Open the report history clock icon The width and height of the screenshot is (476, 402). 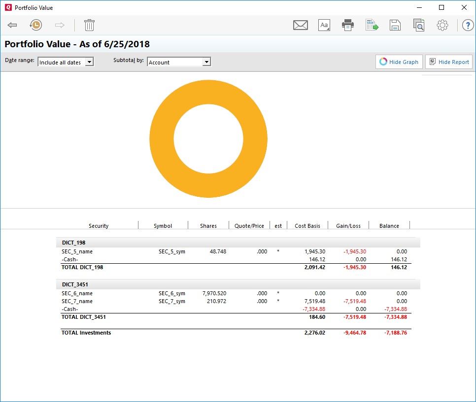(x=35, y=25)
